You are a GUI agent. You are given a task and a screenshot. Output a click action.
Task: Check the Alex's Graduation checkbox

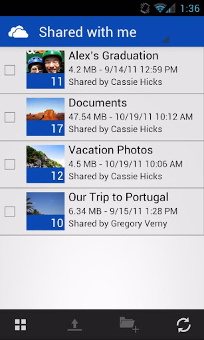click(x=10, y=70)
